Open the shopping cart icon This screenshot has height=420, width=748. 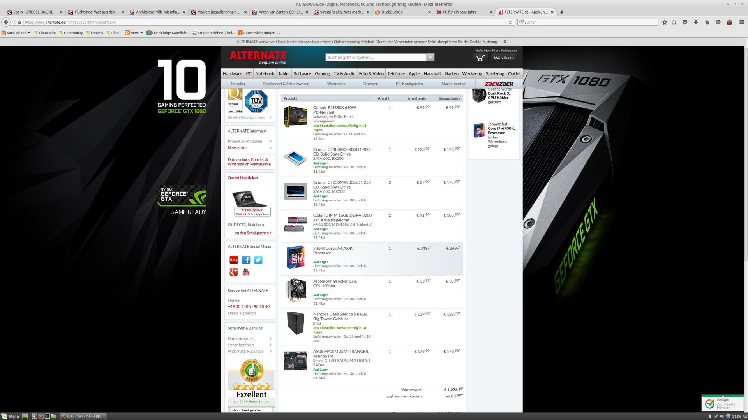(x=480, y=58)
